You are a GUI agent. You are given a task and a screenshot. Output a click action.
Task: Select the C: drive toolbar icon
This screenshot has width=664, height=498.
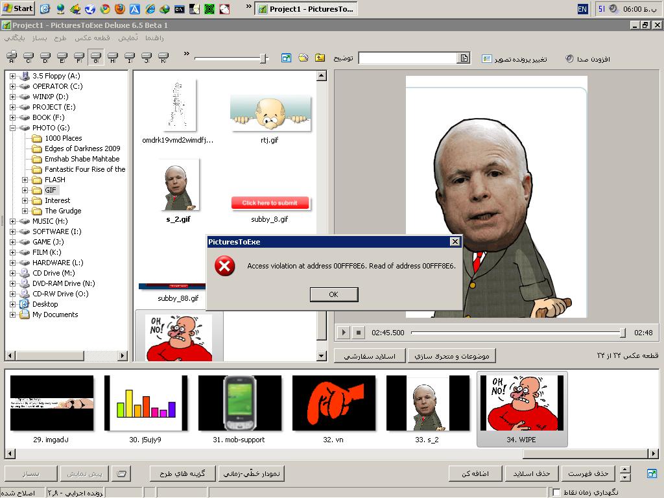coord(29,58)
